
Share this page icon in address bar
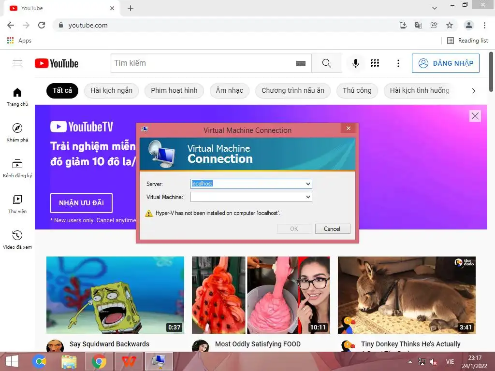coord(434,25)
